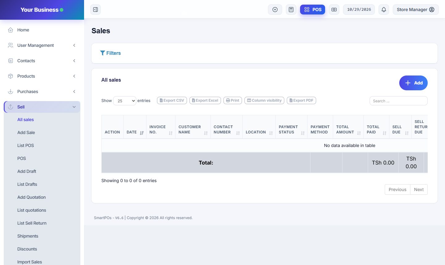
Task: Click Export Excel button
Action: pyautogui.click(x=205, y=100)
